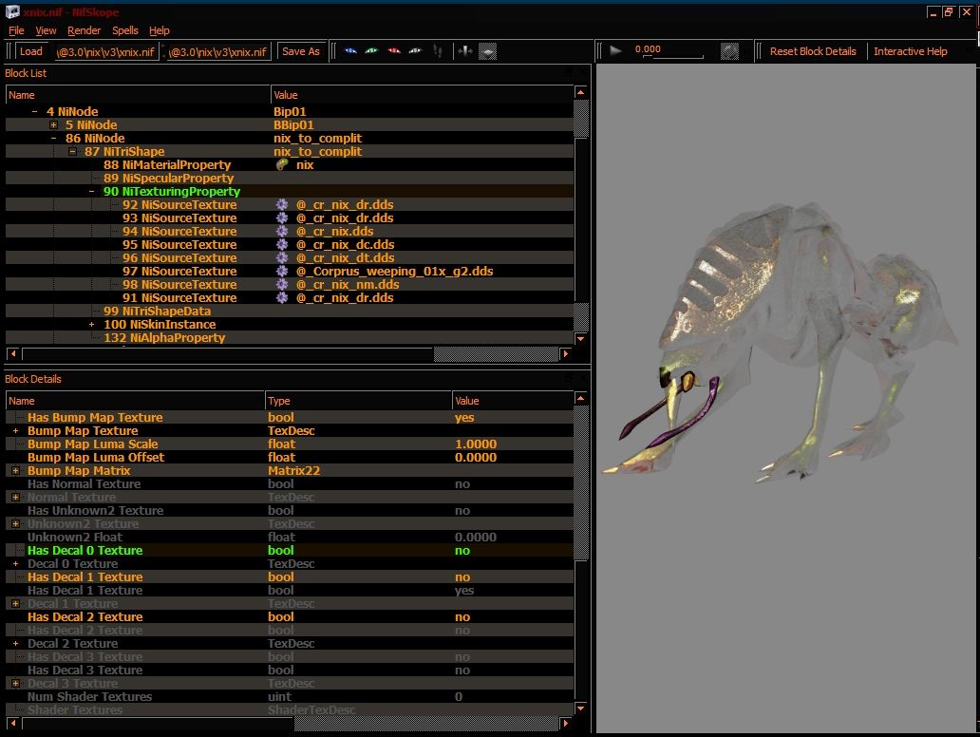Viewport: 980px width, 737px height.
Task: Switch to Top view with blue eye icon
Action: point(350,51)
